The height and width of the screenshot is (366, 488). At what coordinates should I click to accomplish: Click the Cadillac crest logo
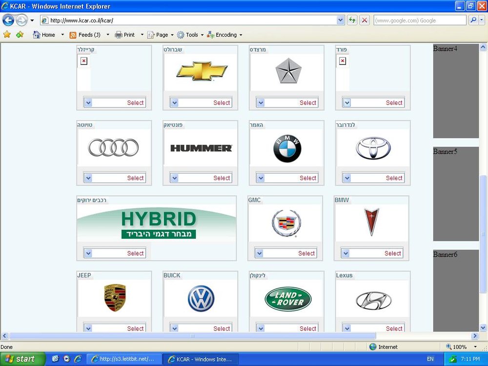click(x=286, y=223)
